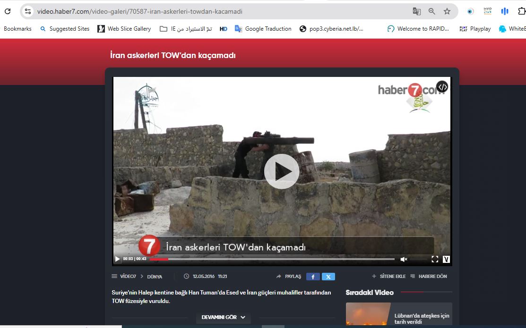Image resolution: width=526 pixels, height=328 pixels.
Task: Go to DÜNYA category
Action: (x=155, y=277)
